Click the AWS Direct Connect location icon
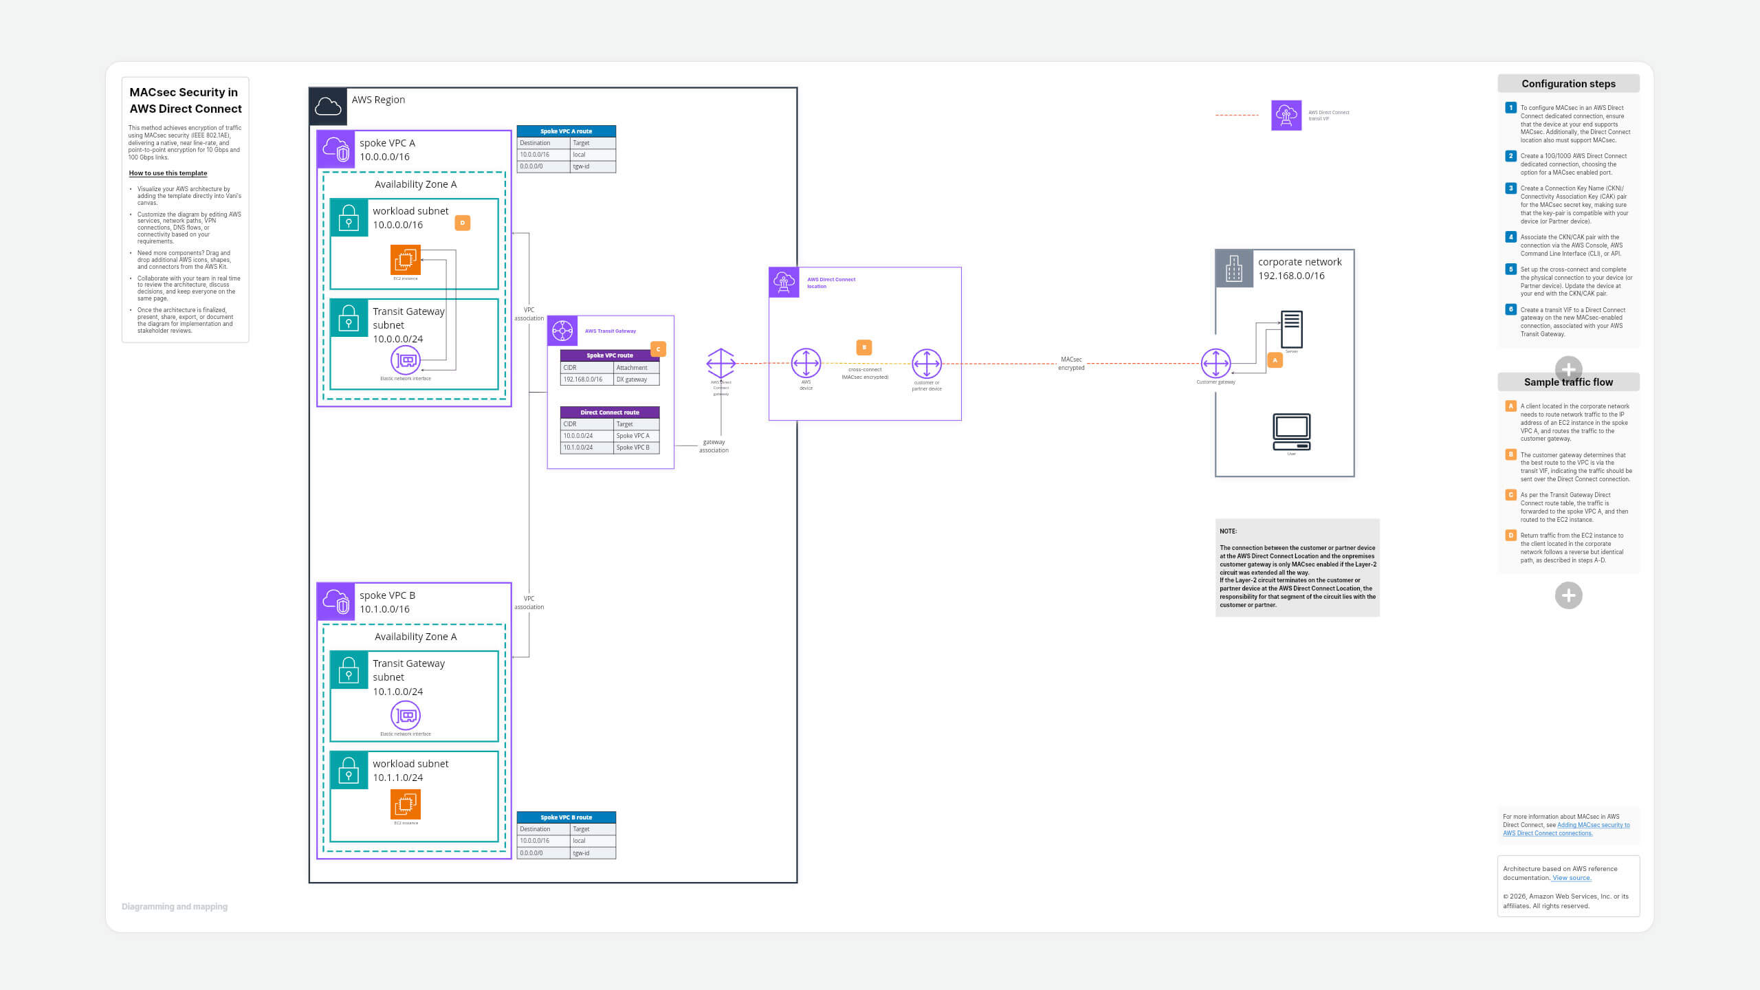 pyautogui.click(x=784, y=283)
